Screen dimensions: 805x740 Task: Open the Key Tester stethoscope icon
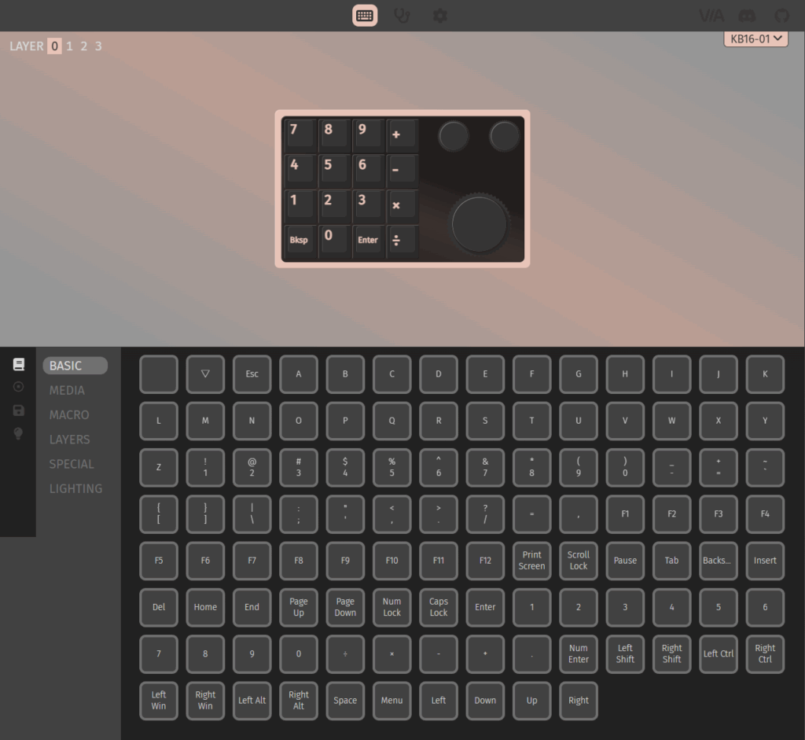(402, 15)
